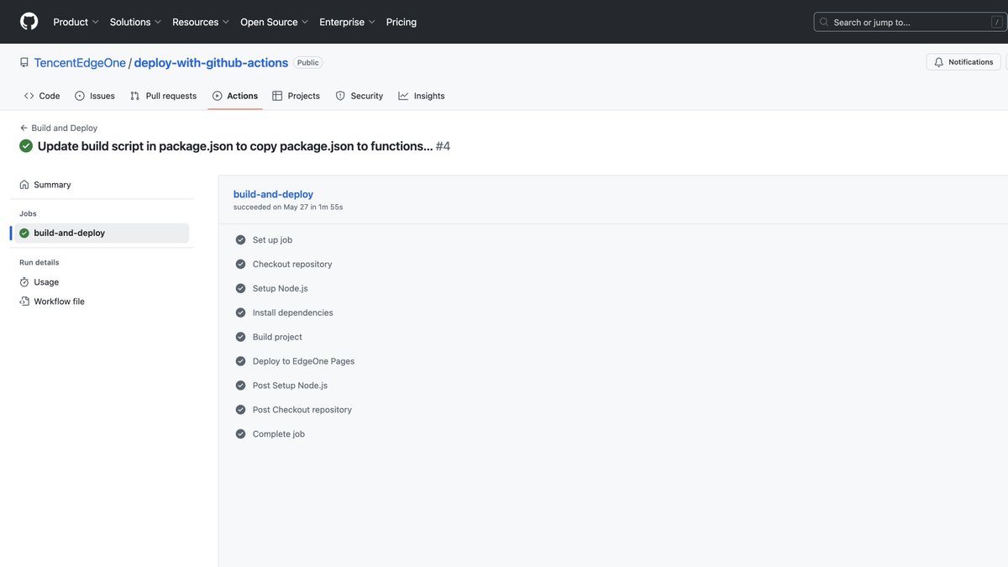This screenshot has height=567, width=1008.
Task: Select the build-and-deploy job in sidebar
Action: pyautogui.click(x=102, y=233)
